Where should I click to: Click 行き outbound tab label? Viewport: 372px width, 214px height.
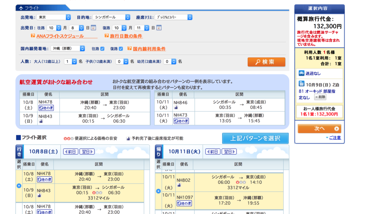click(x=19, y=152)
